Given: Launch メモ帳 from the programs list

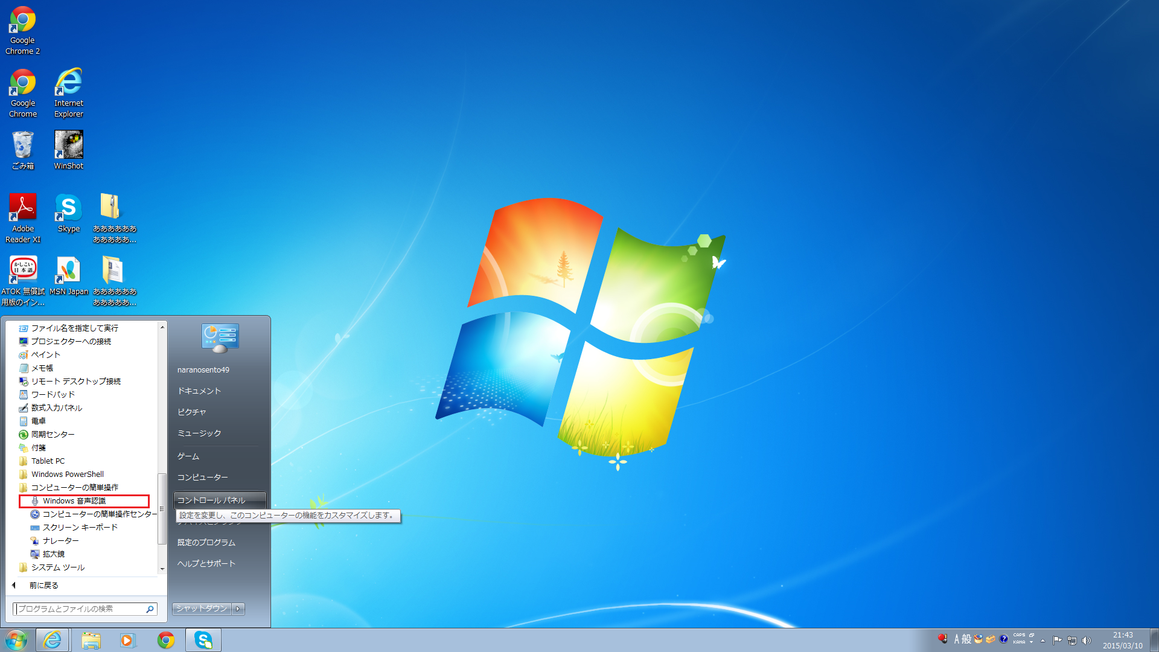Looking at the screenshot, I should click(x=36, y=368).
